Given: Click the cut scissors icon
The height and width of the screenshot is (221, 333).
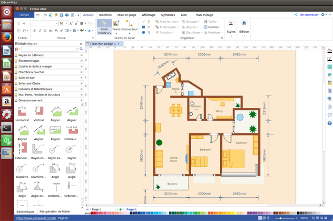Looking at the screenshot, I should (19, 23).
